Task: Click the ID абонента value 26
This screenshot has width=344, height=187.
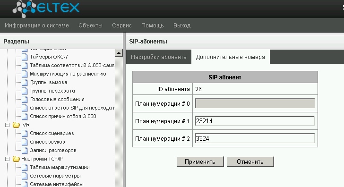Action: tap(198, 89)
